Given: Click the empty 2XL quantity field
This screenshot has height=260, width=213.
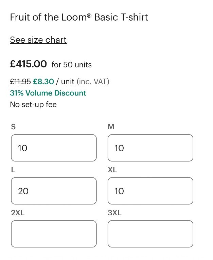Looking at the screenshot, I should pyautogui.click(x=54, y=234).
